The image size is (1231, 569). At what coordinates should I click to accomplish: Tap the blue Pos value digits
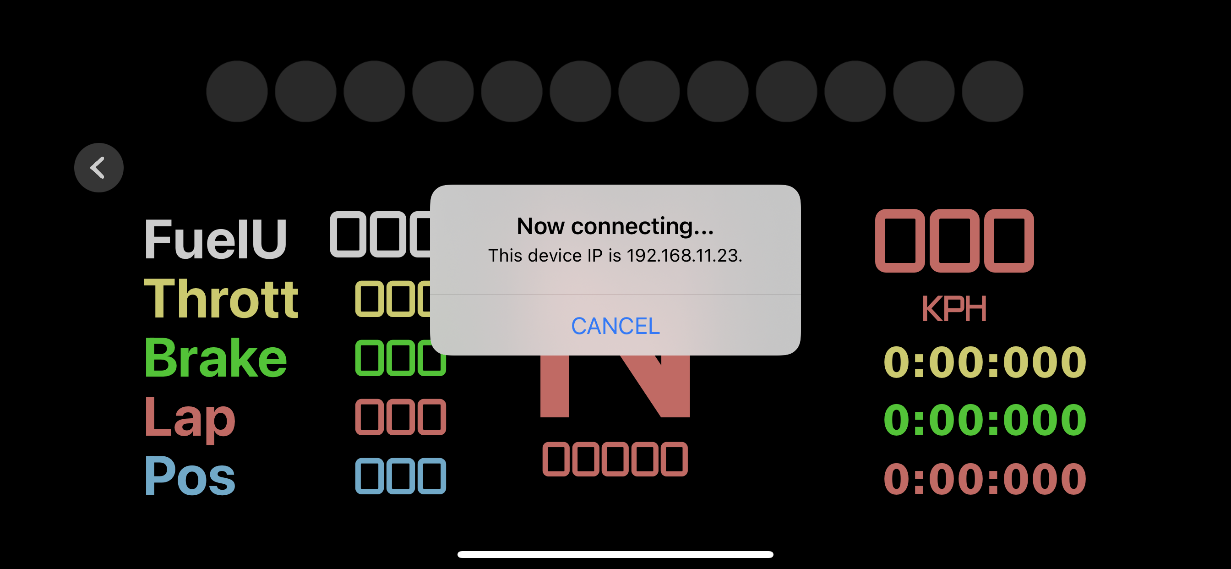pyautogui.click(x=400, y=476)
